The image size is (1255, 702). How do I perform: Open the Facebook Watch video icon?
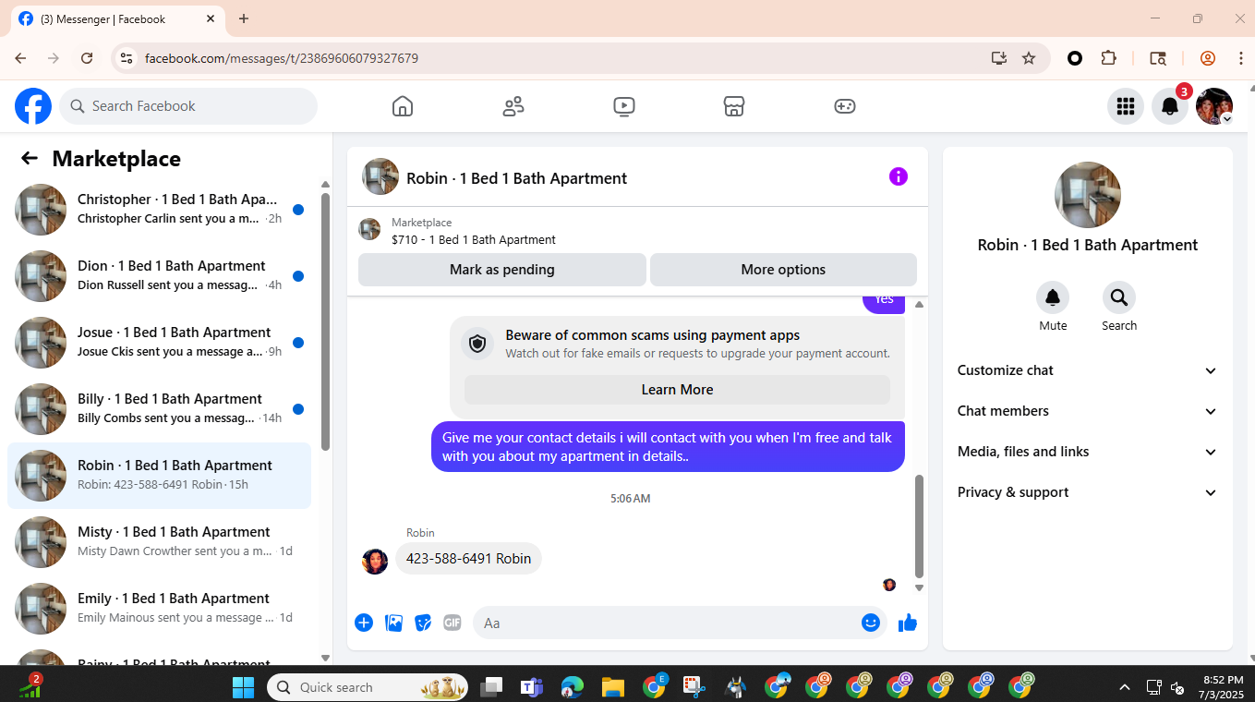[624, 106]
